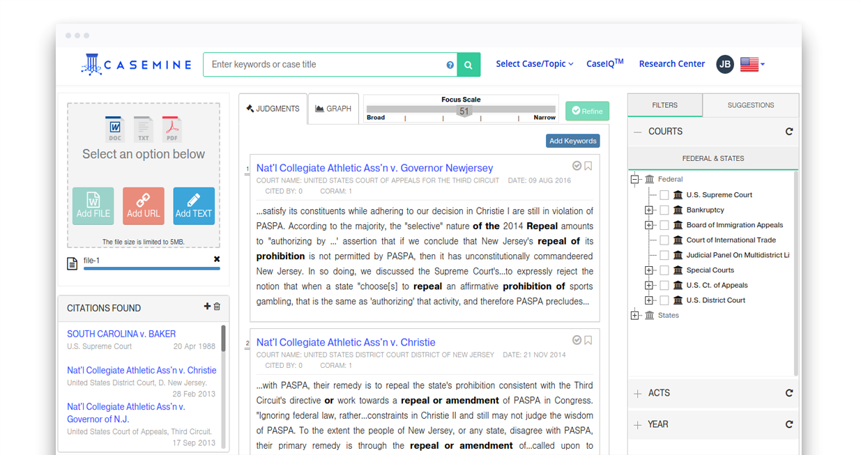Check the U.S. Supreme Court checkbox
This screenshot has height=455, width=861.
[664, 195]
